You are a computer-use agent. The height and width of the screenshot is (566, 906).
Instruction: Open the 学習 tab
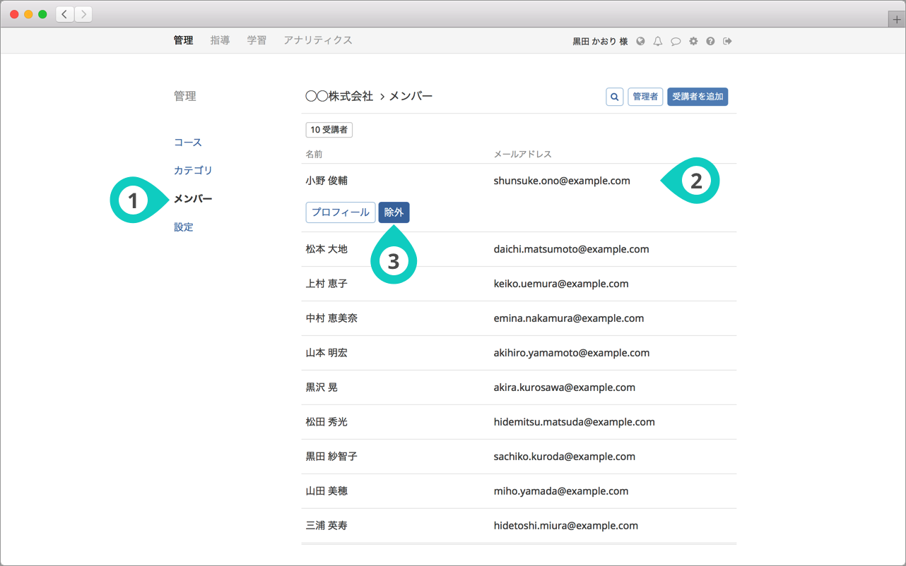tap(257, 40)
